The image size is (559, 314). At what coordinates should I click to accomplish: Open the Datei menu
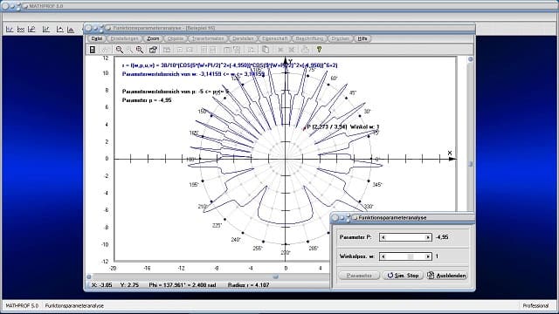97,38
